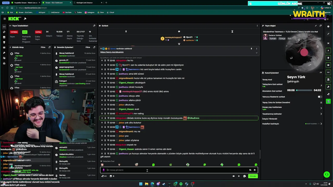333x187 pixels.
Task: Open the Twitter bookmark
Action: coord(78,12)
